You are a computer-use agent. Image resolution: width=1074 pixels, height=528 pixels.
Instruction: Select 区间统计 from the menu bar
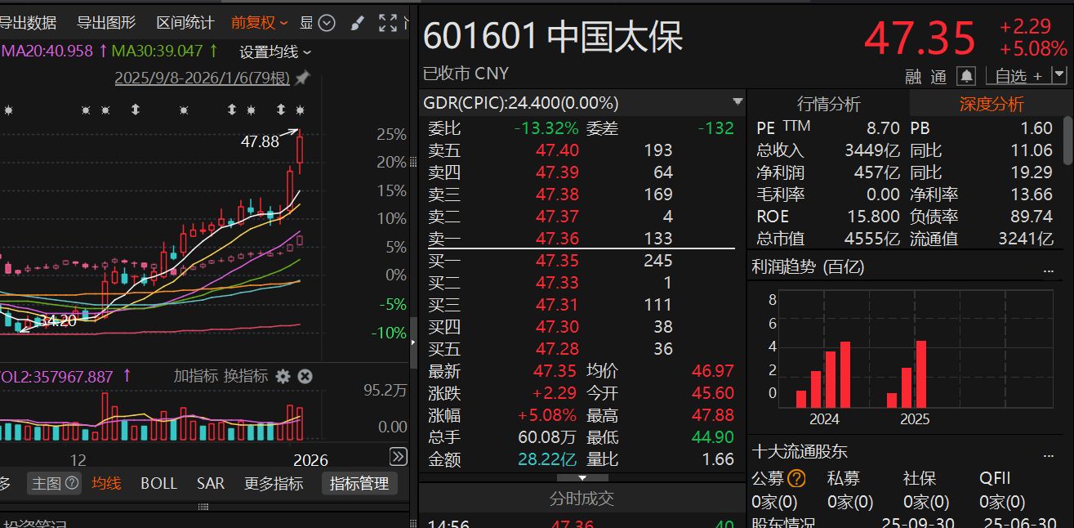pyautogui.click(x=184, y=23)
